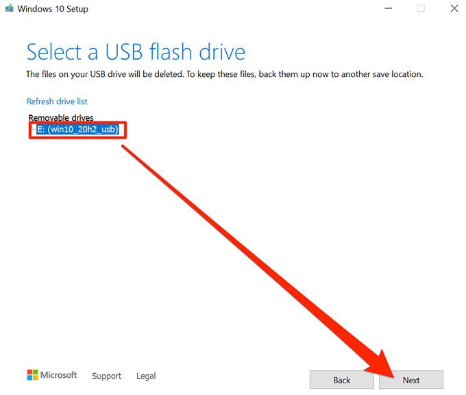This screenshot has width=466, height=395.
Task: Click the tree connector beside drive E:
Action: [x=34, y=128]
